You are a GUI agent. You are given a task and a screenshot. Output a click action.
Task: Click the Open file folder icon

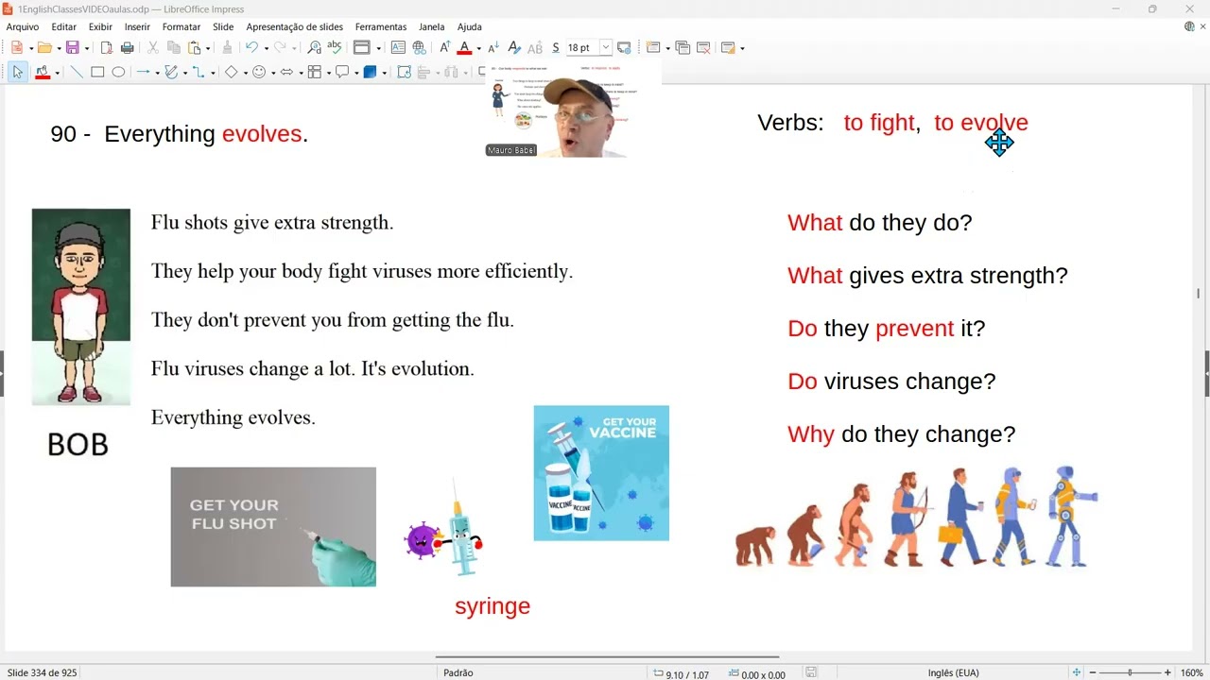pos(44,47)
